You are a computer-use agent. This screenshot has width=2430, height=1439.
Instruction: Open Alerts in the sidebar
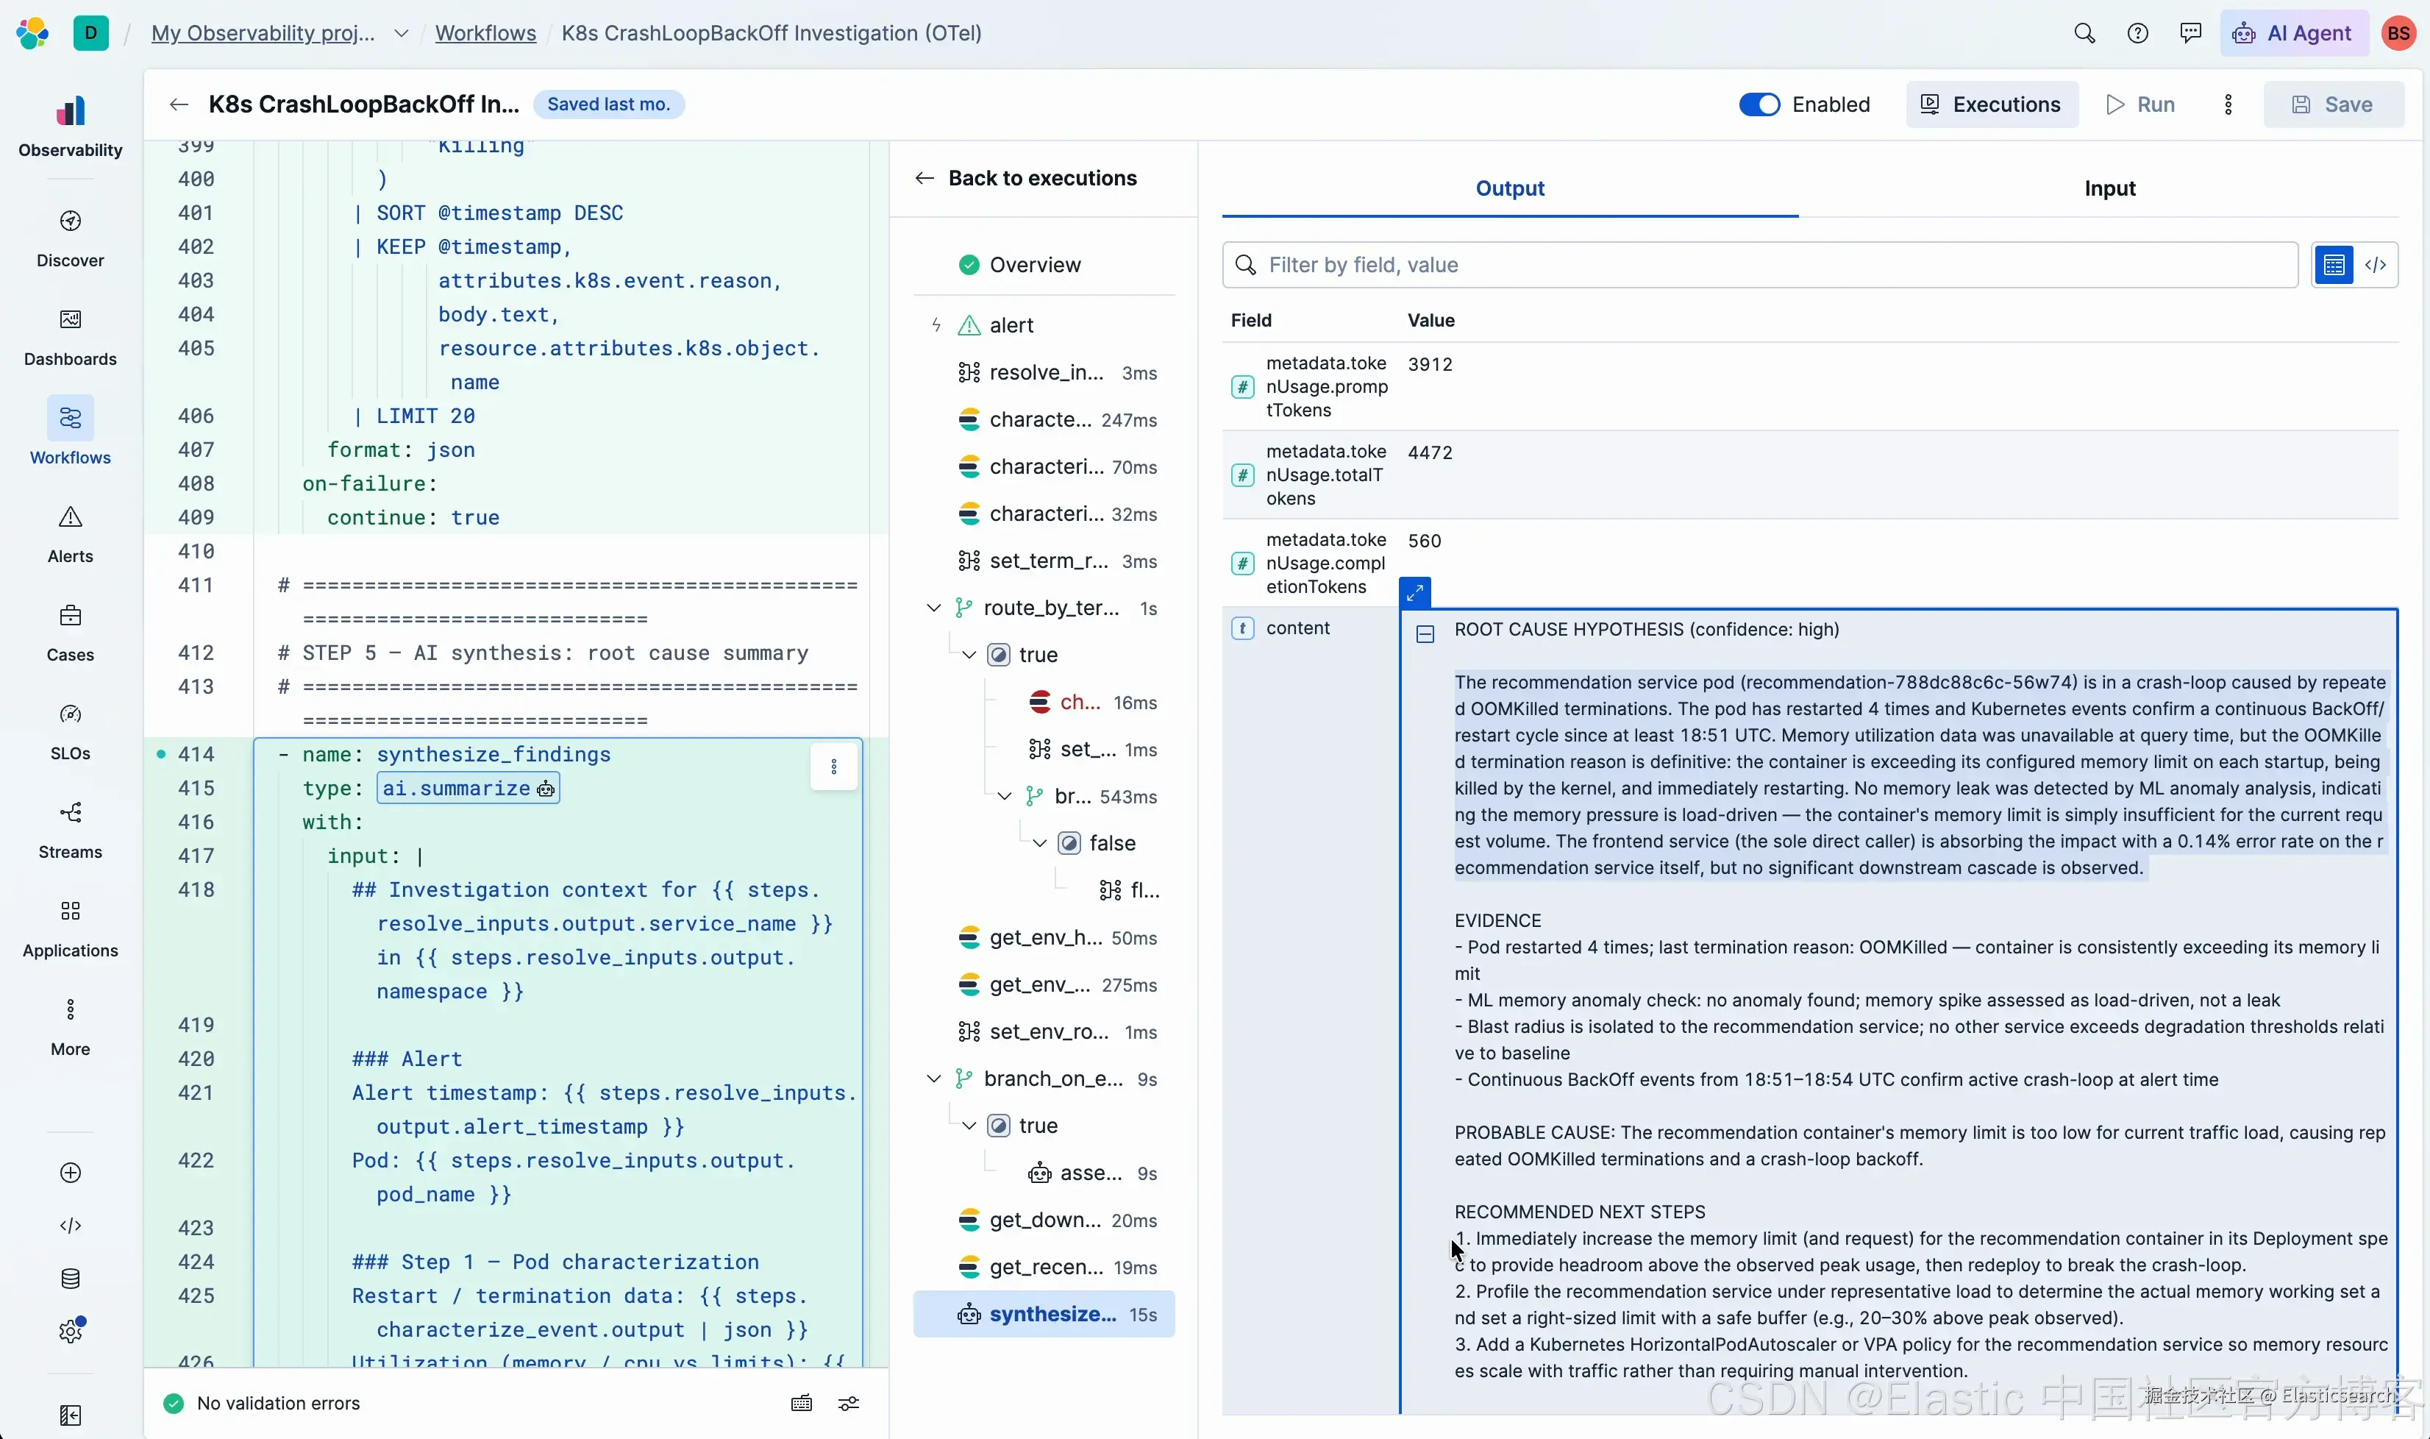[71, 534]
